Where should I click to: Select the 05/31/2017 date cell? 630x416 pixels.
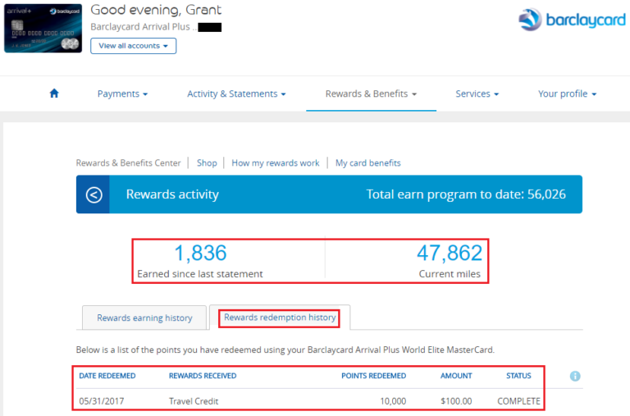click(x=102, y=401)
